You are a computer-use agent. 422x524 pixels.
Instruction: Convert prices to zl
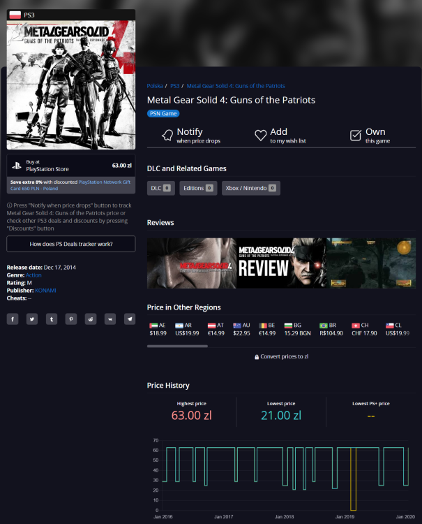click(281, 356)
